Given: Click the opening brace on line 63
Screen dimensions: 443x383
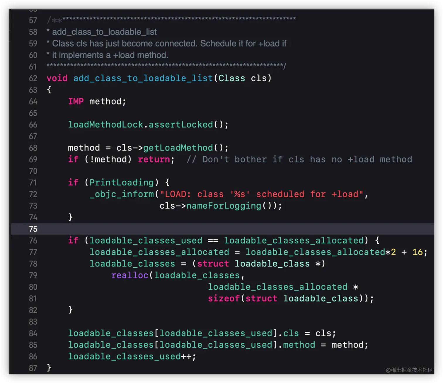Looking at the screenshot, I should (49, 90).
